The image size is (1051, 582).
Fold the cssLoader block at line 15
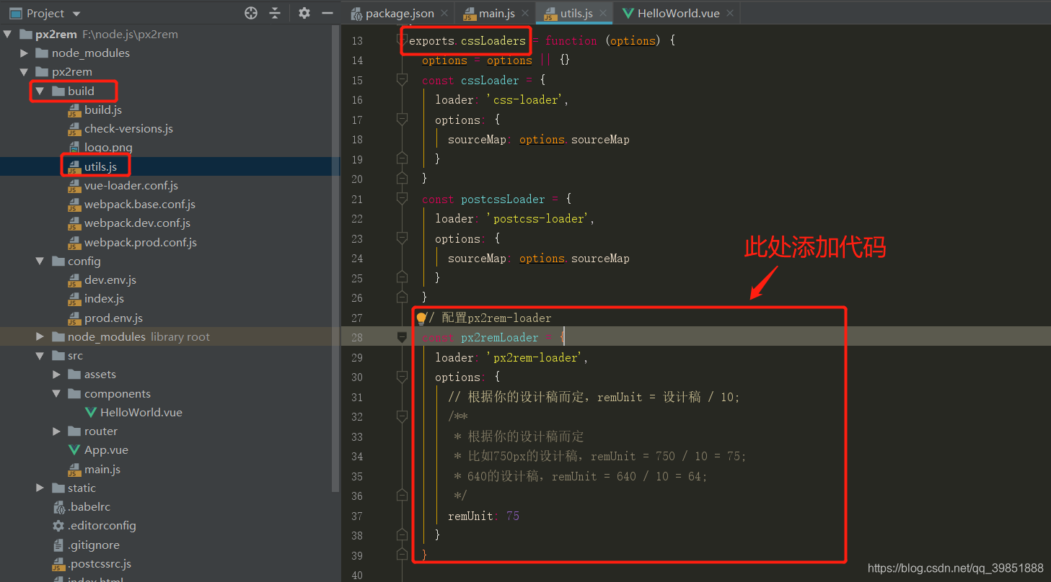pos(403,80)
